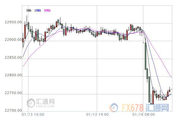Click the 22950.00 price axis label
This screenshot has width=174, height=118.
[13, 22]
